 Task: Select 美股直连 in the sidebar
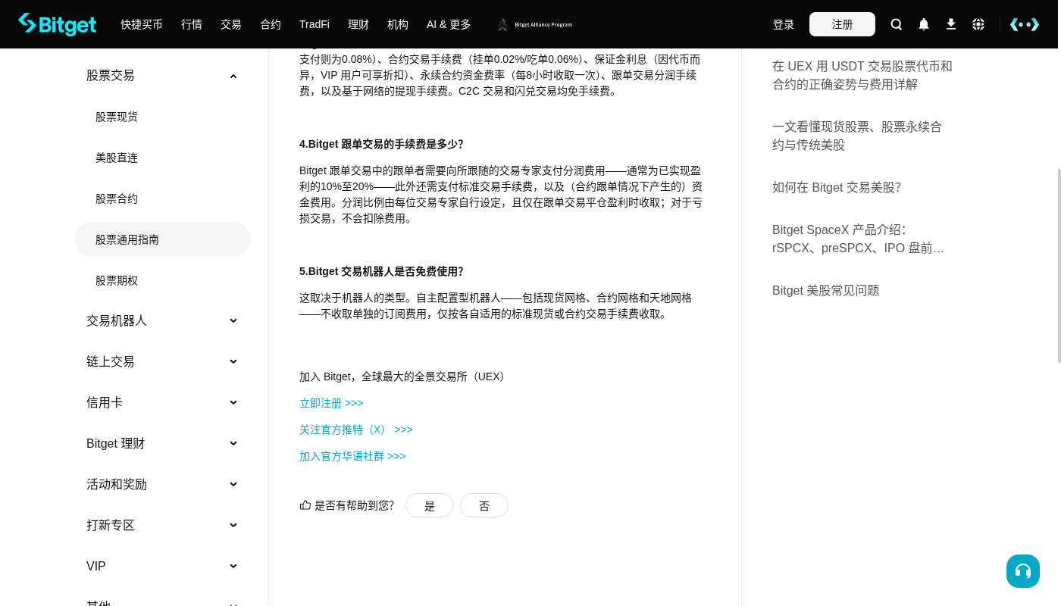[162, 158]
